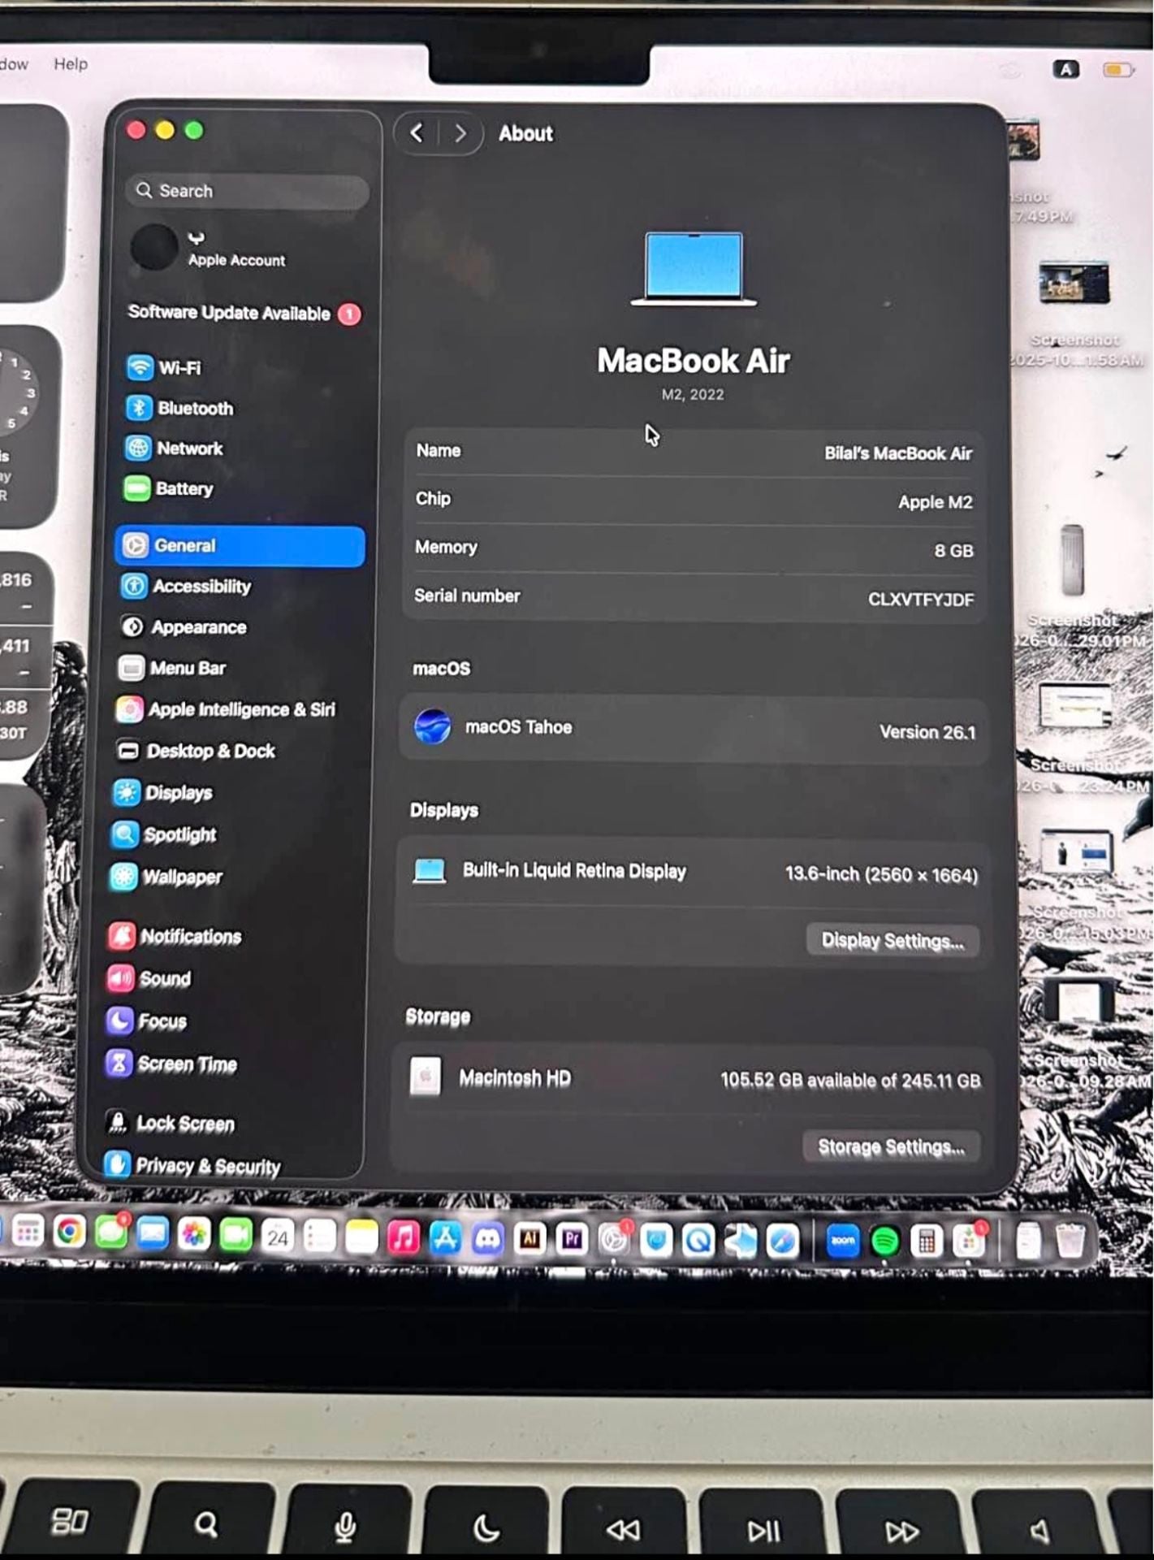The image size is (1154, 1560).
Task: Launch Spotify from the Dock
Action: (x=885, y=1241)
